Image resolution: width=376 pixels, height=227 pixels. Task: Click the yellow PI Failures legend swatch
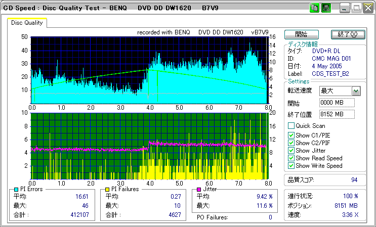[x=107, y=189]
